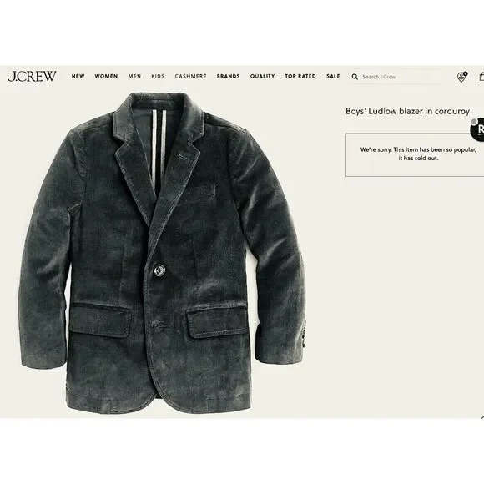484x484 pixels.
Task: Click the magnifying glass search icon
Action: 355,77
